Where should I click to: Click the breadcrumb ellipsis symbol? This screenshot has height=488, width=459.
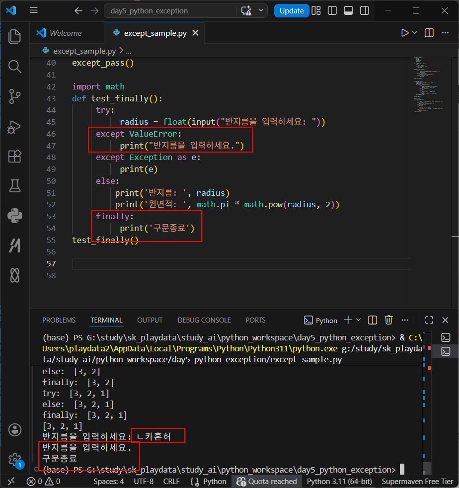(x=129, y=51)
